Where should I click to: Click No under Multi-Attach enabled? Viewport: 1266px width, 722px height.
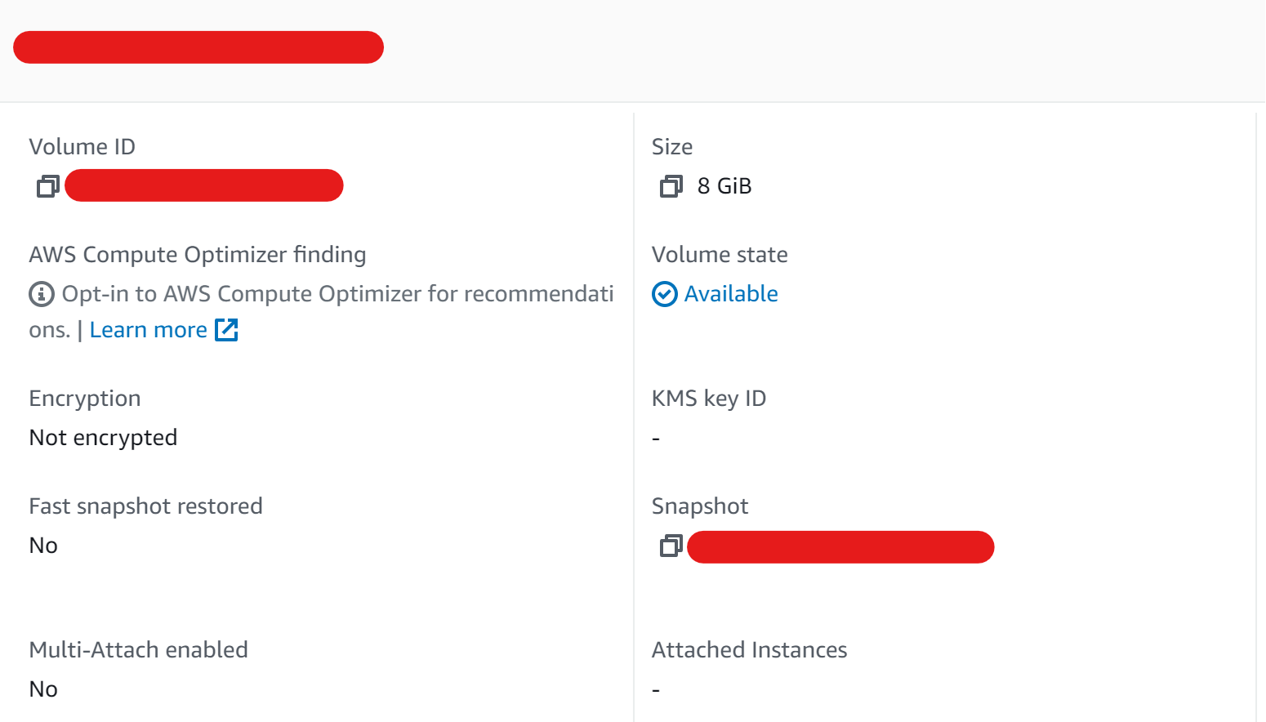point(43,689)
